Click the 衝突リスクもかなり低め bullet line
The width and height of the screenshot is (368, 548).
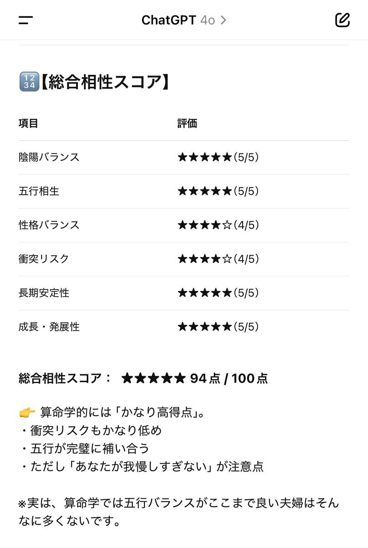pos(90,431)
